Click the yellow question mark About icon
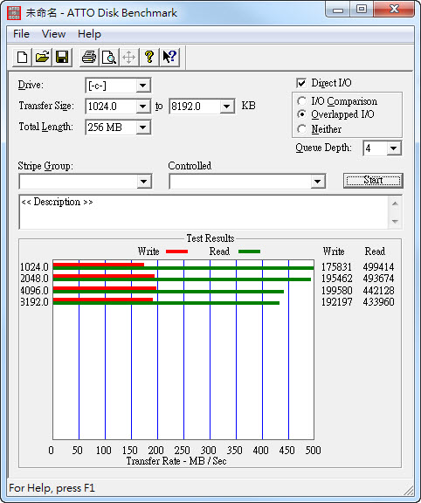Image resolution: width=421 pixels, height=503 pixels. (x=149, y=58)
